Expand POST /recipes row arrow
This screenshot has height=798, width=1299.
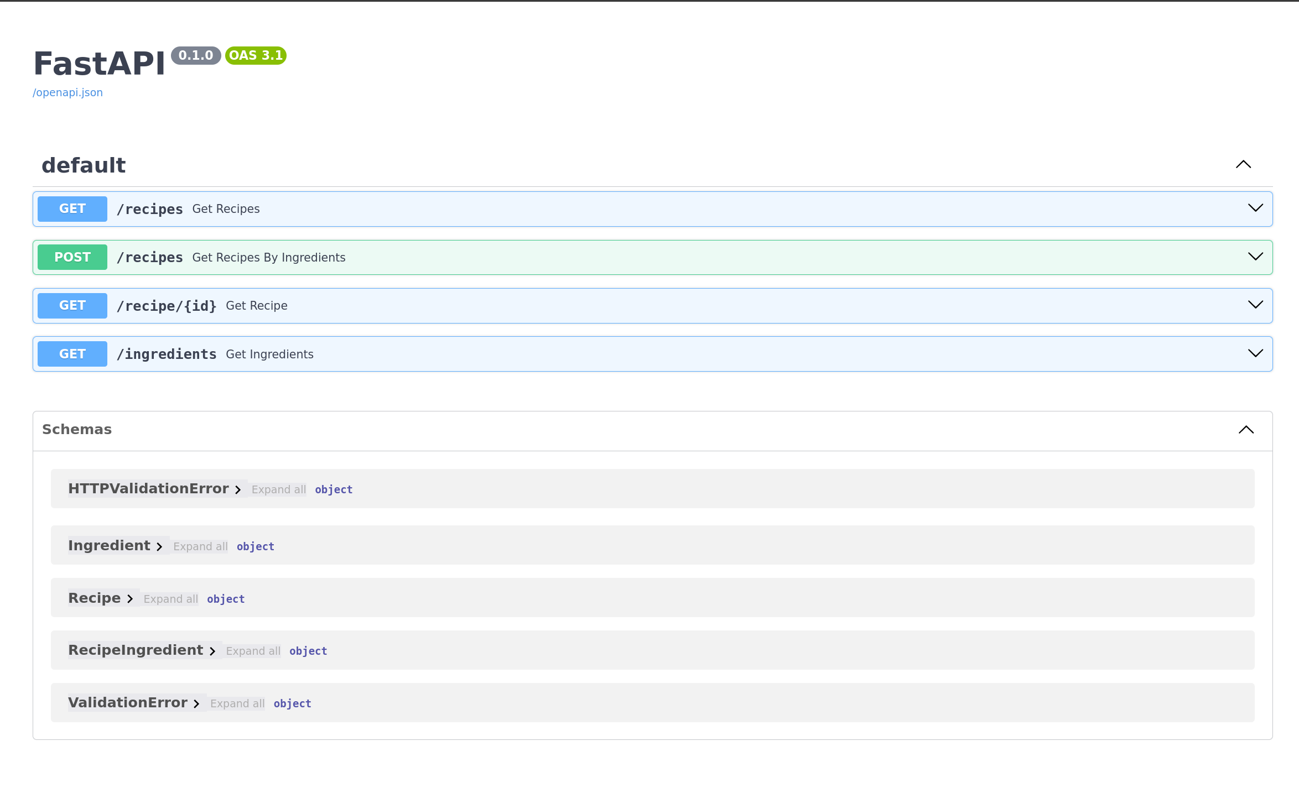1255,257
